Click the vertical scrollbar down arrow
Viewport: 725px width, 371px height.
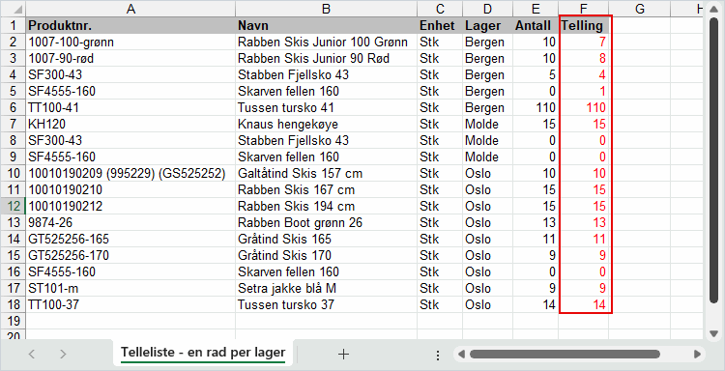[713, 333]
